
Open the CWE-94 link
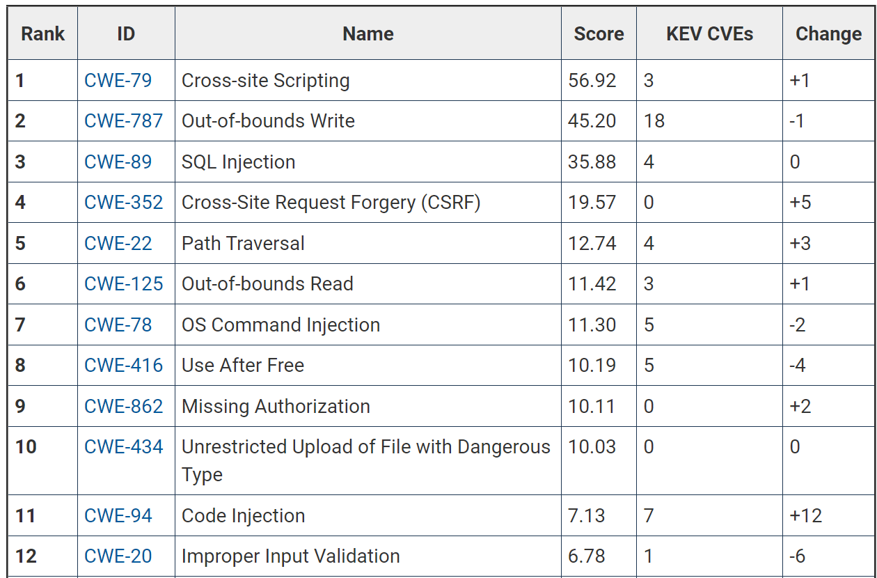click(118, 516)
